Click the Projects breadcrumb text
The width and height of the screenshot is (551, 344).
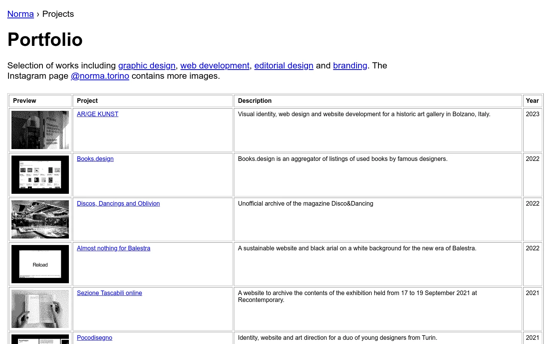pos(58,14)
